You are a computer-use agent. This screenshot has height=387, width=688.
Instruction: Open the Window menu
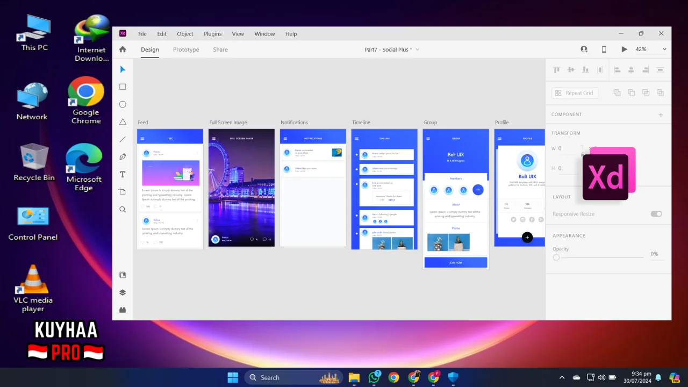click(x=264, y=34)
